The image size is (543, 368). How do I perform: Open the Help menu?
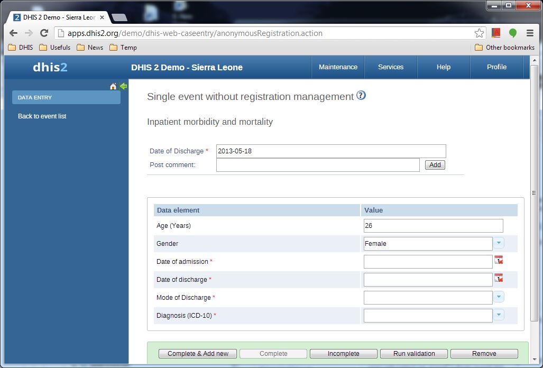tap(443, 67)
